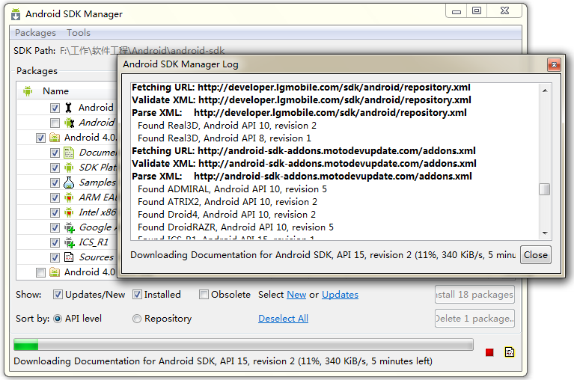Click the log scrollbar thumb

[x=544, y=189]
